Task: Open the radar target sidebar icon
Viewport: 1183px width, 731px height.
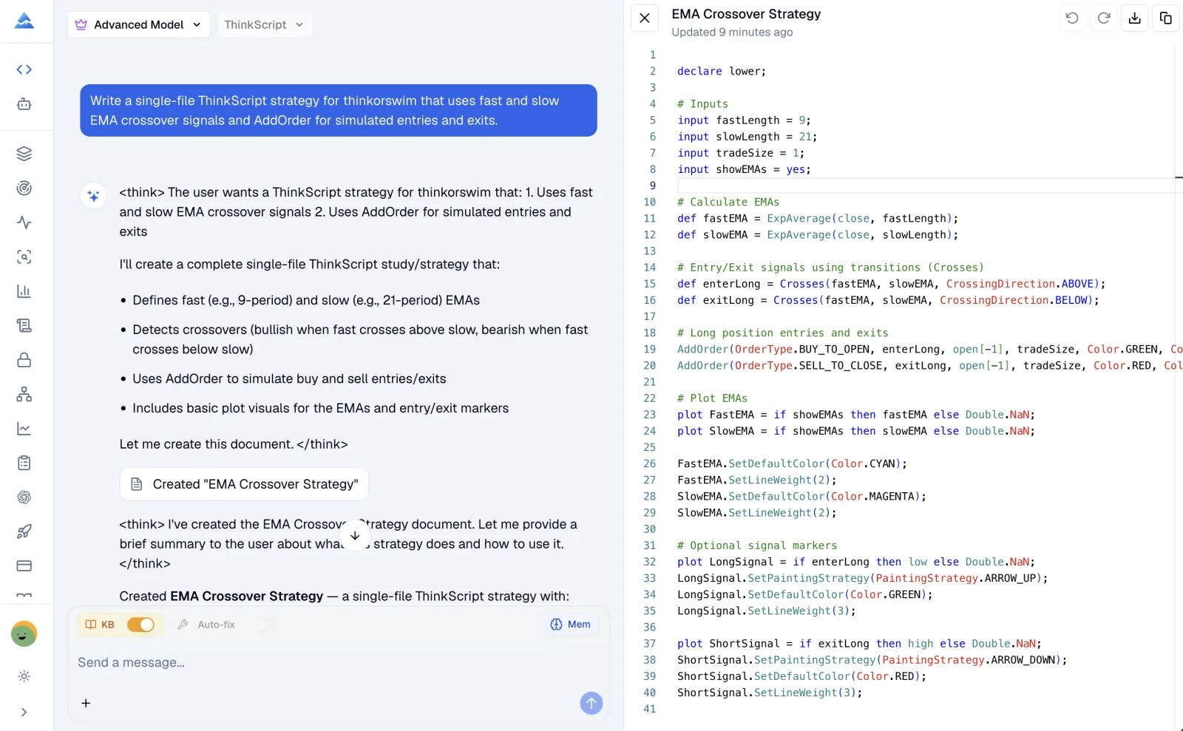Action: click(24, 188)
